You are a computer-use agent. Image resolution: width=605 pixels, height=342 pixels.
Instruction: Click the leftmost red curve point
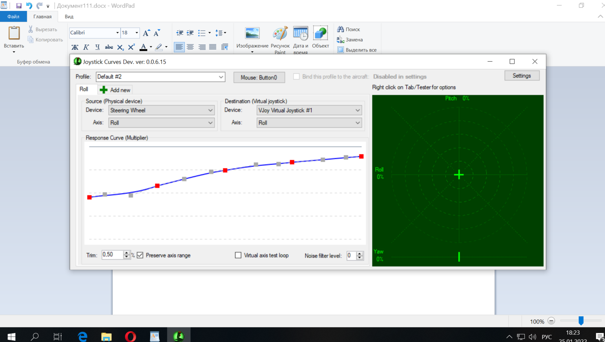tap(90, 197)
